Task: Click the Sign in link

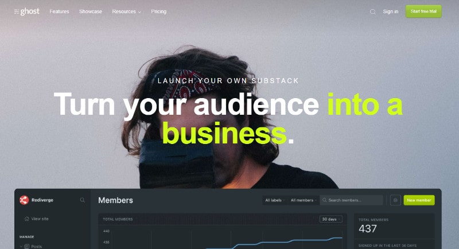Action: 391,11
